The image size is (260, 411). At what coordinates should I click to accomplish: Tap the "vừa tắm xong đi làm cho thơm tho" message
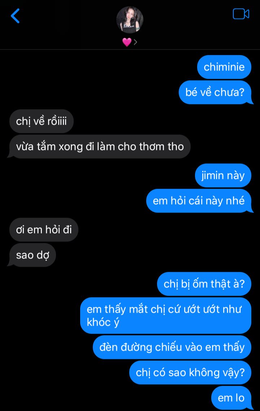coord(99,146)
